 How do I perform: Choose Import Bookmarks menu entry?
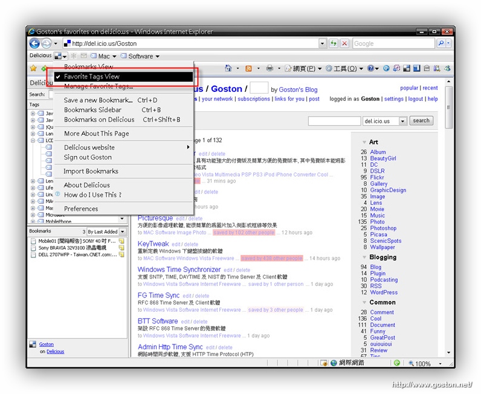click(x=91, y=171)
